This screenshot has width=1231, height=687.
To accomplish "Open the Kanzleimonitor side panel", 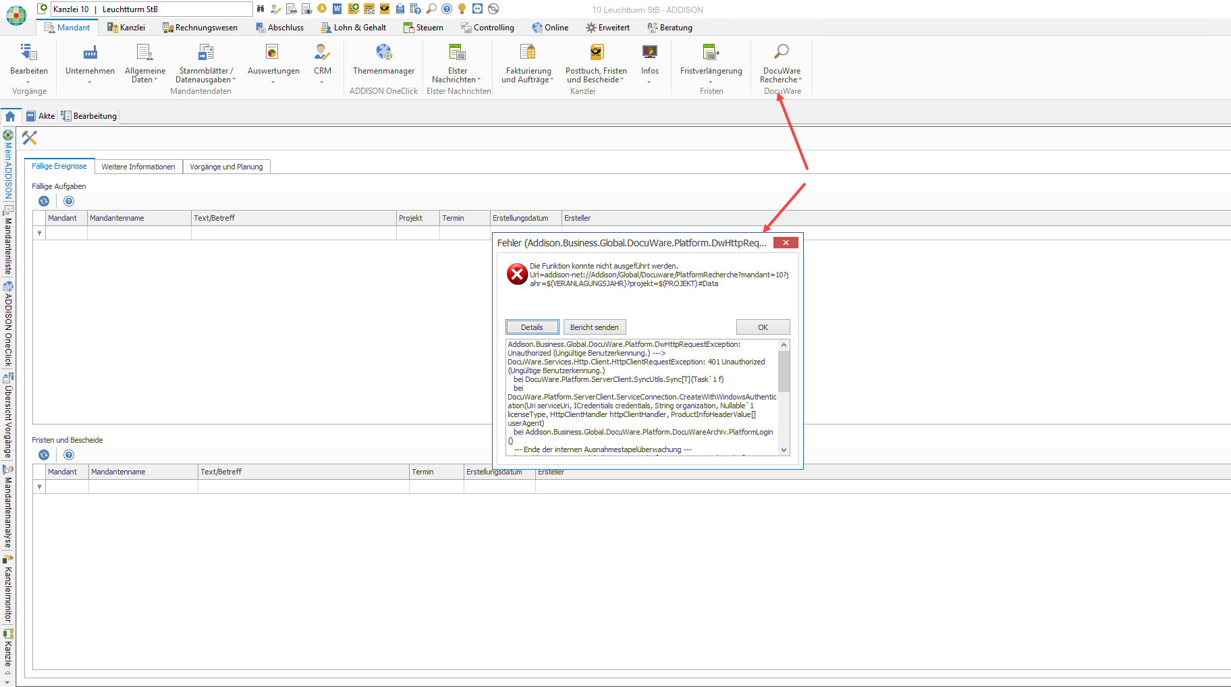I will 8,588.
